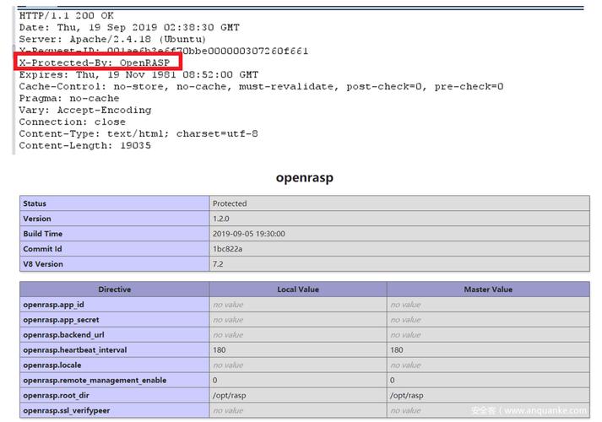The width and height of the screenshot is (602, 422).
Task: Click remote_management_enable master value '0'
Action: pyautogui.click(x=392, y=380)
